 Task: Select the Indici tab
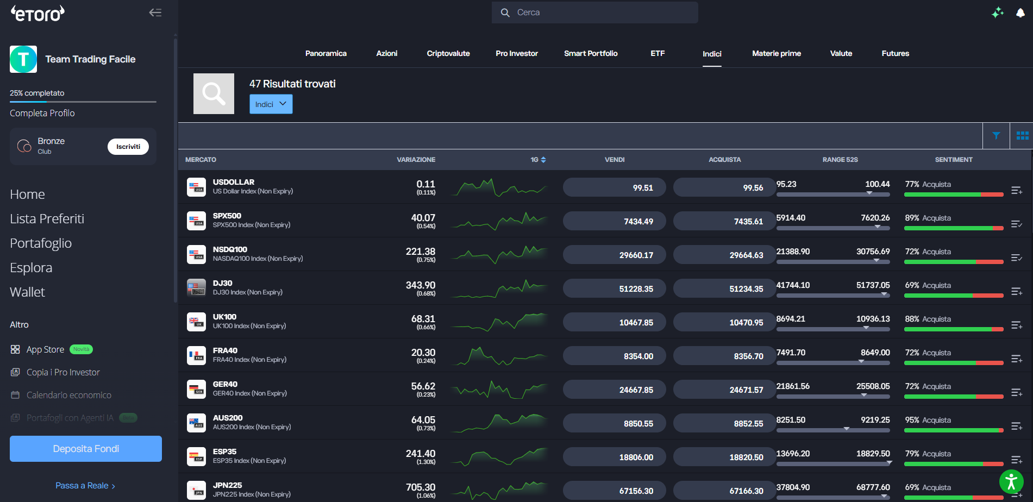712,54
